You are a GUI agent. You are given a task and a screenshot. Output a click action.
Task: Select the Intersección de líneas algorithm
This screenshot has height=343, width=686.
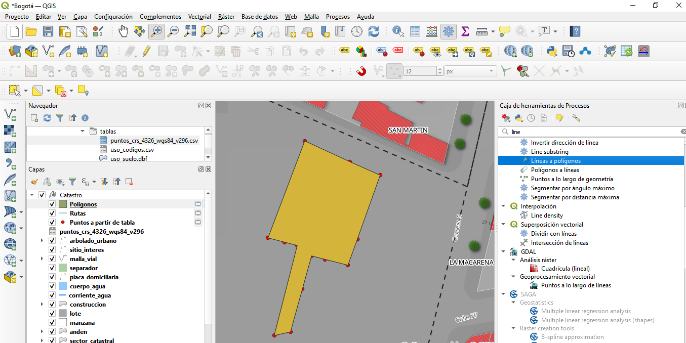click(559, 243)
